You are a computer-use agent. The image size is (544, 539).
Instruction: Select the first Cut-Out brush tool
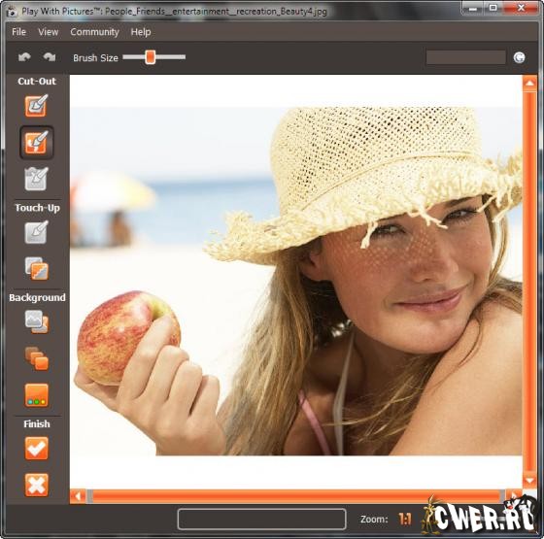pos(36,106)
